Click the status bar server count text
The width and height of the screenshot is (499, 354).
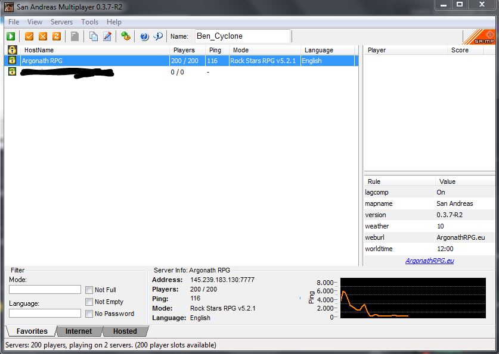(x=111, y=345)
